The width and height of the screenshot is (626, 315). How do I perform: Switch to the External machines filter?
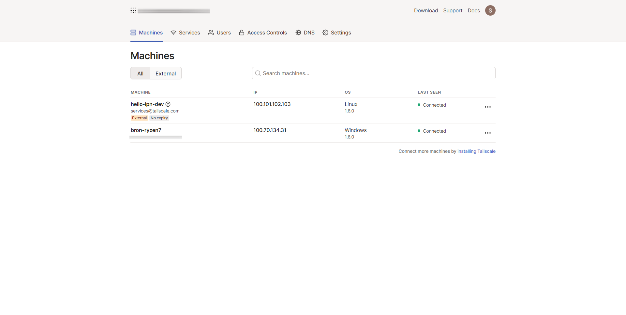(x=166, y=73)
